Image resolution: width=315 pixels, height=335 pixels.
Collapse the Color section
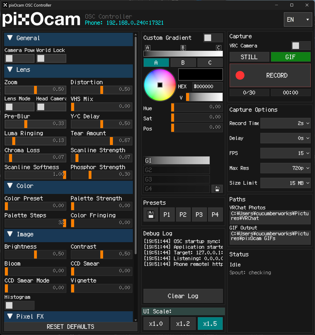coord(68,187)
